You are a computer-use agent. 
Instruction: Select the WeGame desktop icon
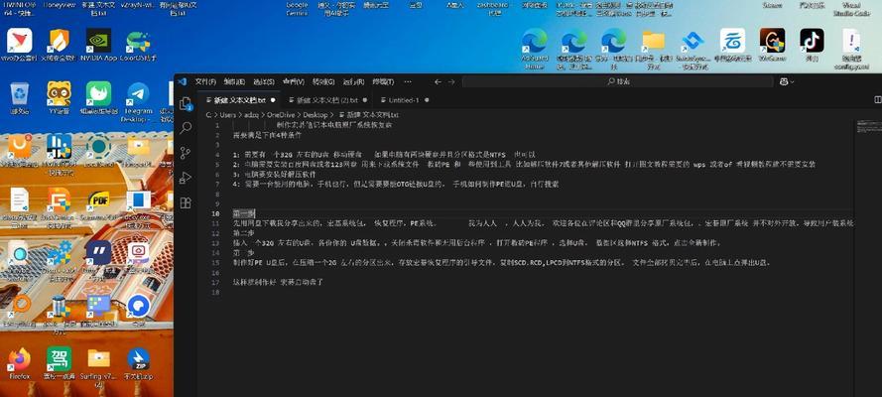tap(772, 45)
